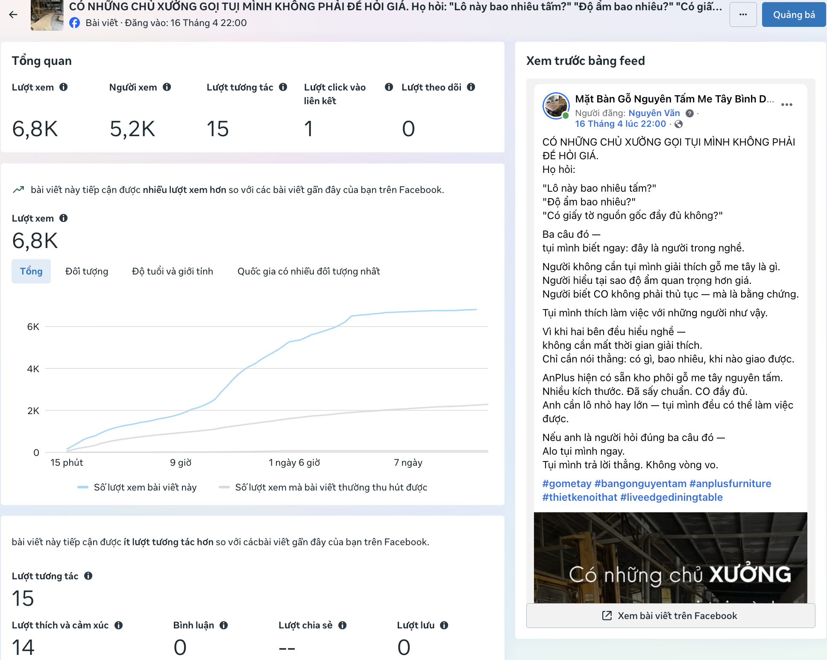Click the Quảng bá button

794,15
